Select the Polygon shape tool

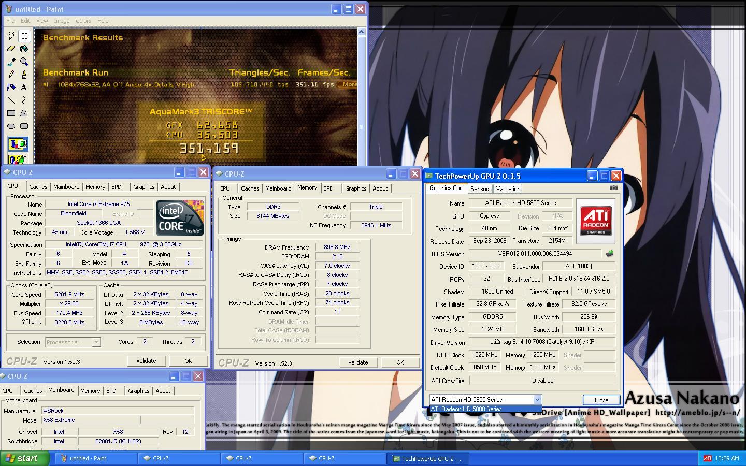(x=24, y=113)
